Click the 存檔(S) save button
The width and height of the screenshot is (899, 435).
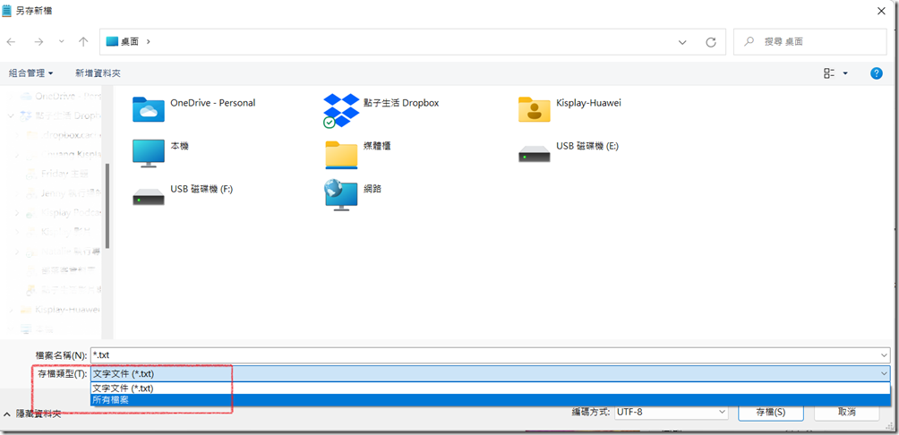point(771,412)
